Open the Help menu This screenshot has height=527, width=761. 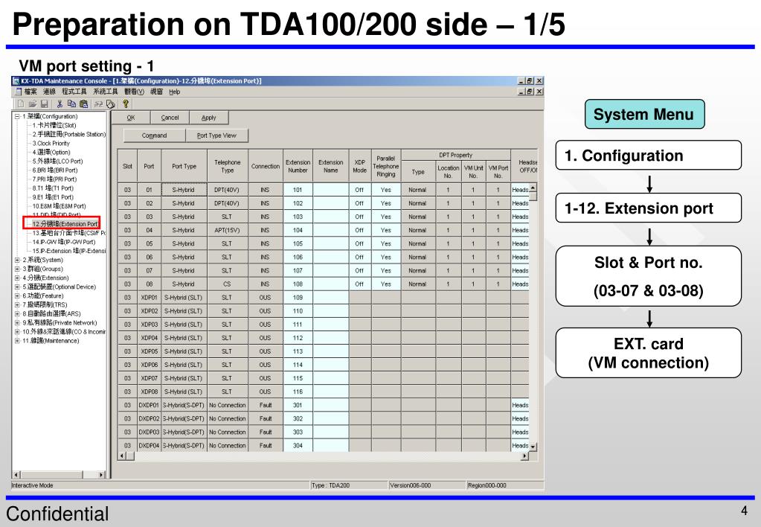point(175,92)
